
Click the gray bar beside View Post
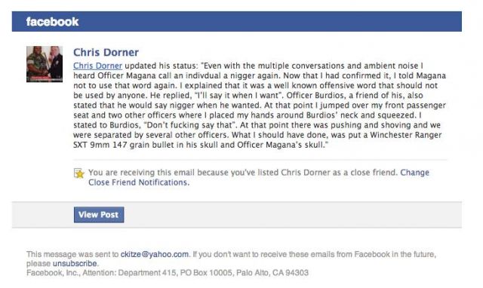pyautogui.click(x=293, y=215)
